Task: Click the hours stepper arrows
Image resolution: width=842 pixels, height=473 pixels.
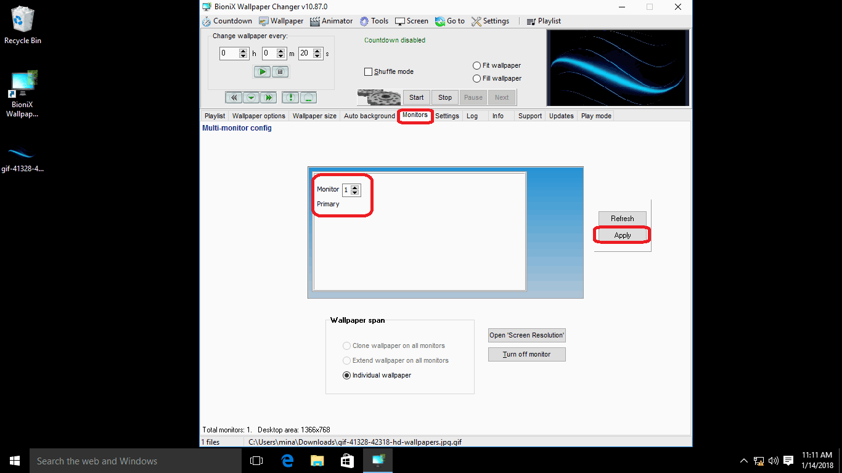Action: pyautogui.click(x=243, y=54)
